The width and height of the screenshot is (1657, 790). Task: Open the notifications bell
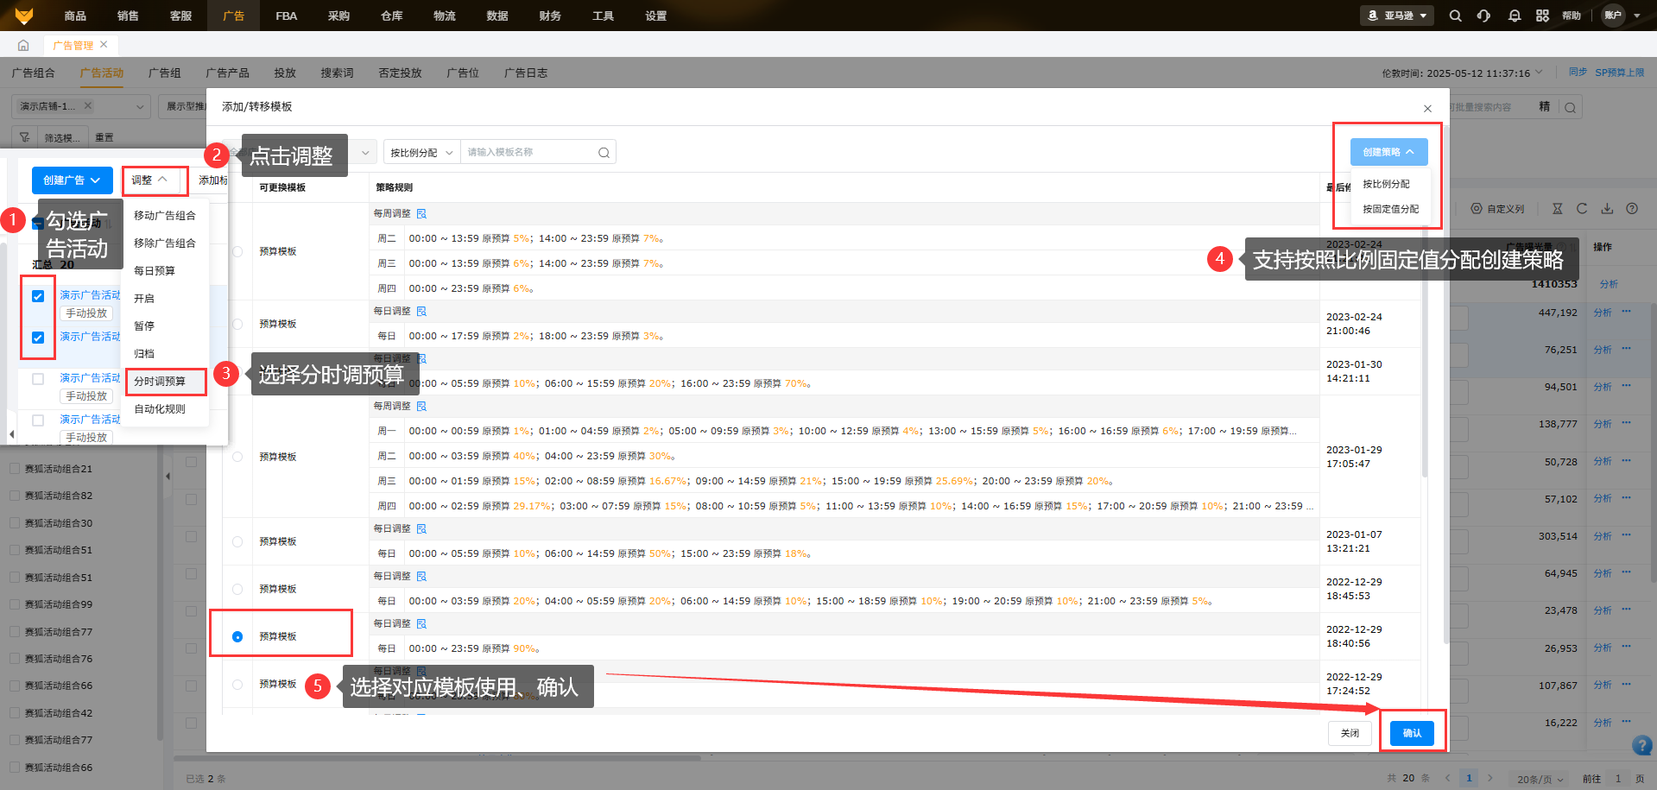1514,16
